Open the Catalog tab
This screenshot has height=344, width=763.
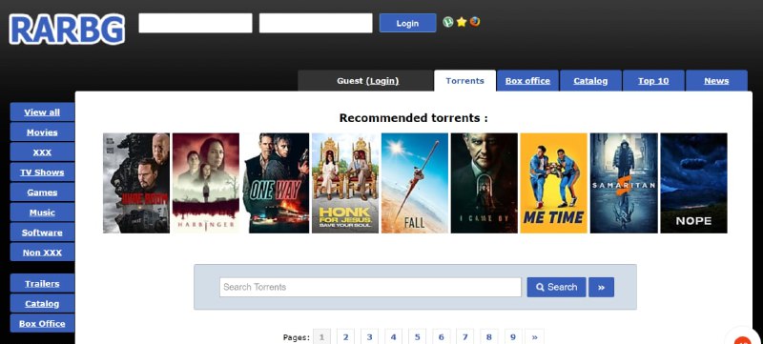[590, 81]
